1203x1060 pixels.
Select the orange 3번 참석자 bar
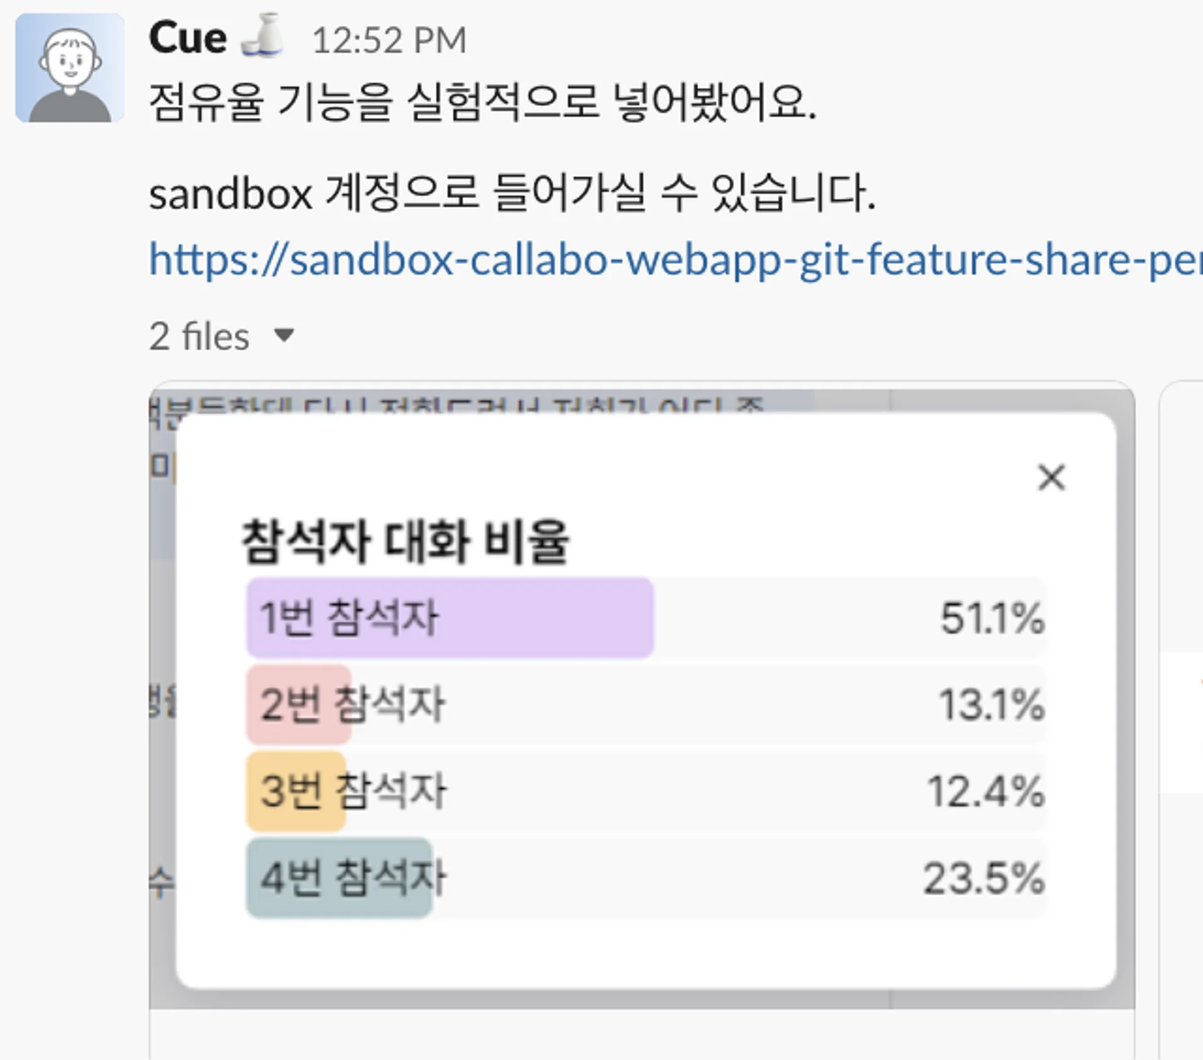(x=296, y=791)
